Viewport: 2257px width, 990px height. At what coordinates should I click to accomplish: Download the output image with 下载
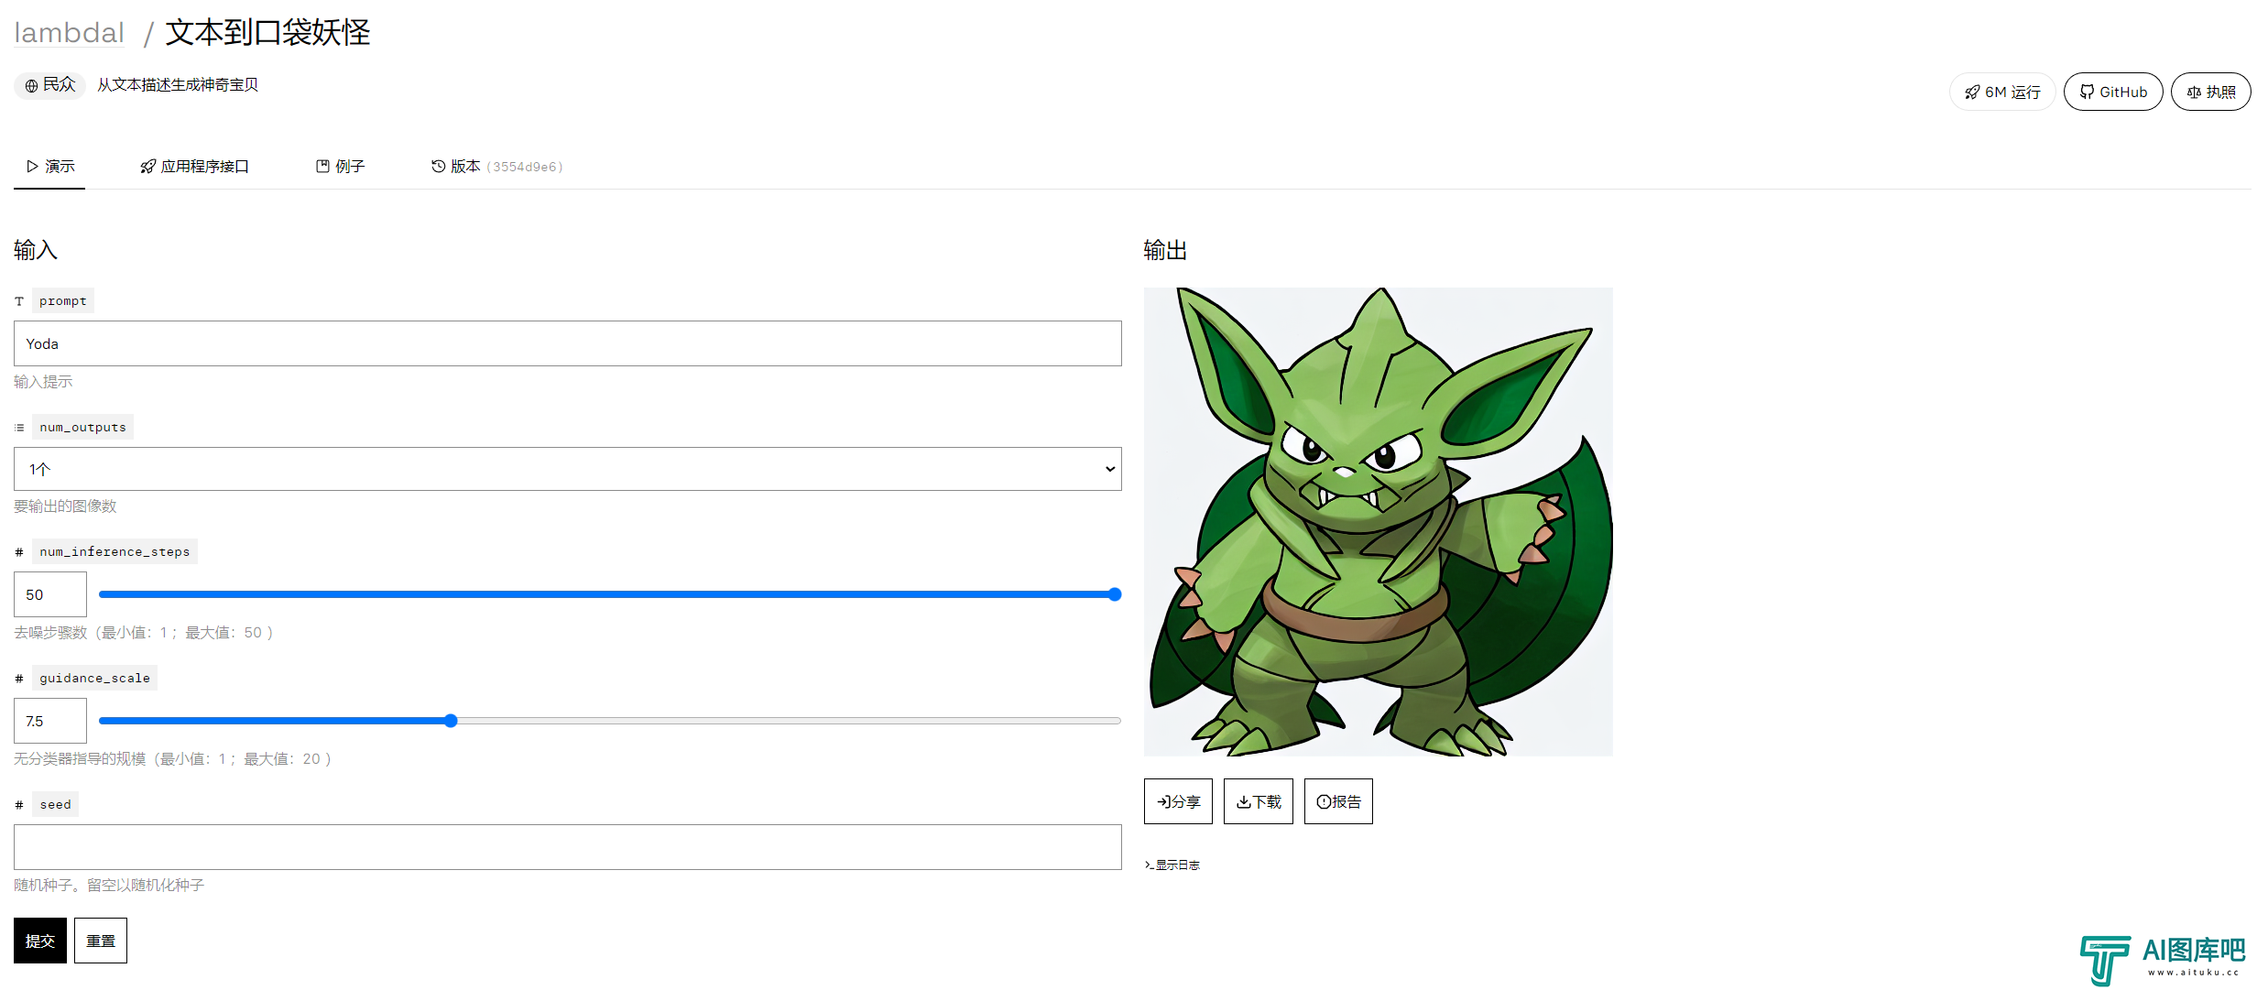click(1259, 801)
